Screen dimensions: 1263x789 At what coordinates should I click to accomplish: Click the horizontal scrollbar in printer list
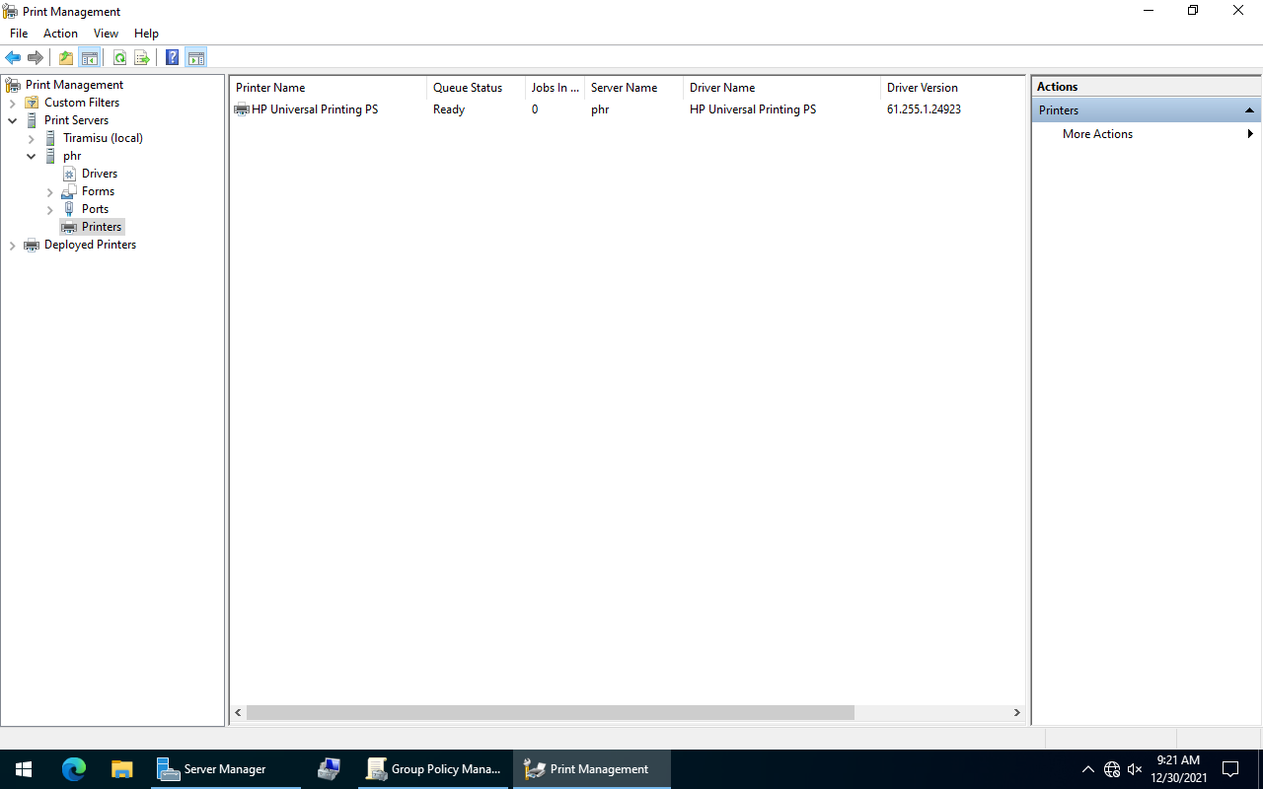[550, 712]
